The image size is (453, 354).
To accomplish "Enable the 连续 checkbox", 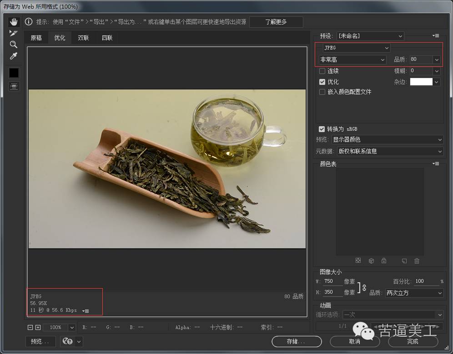I will point(322,71).
